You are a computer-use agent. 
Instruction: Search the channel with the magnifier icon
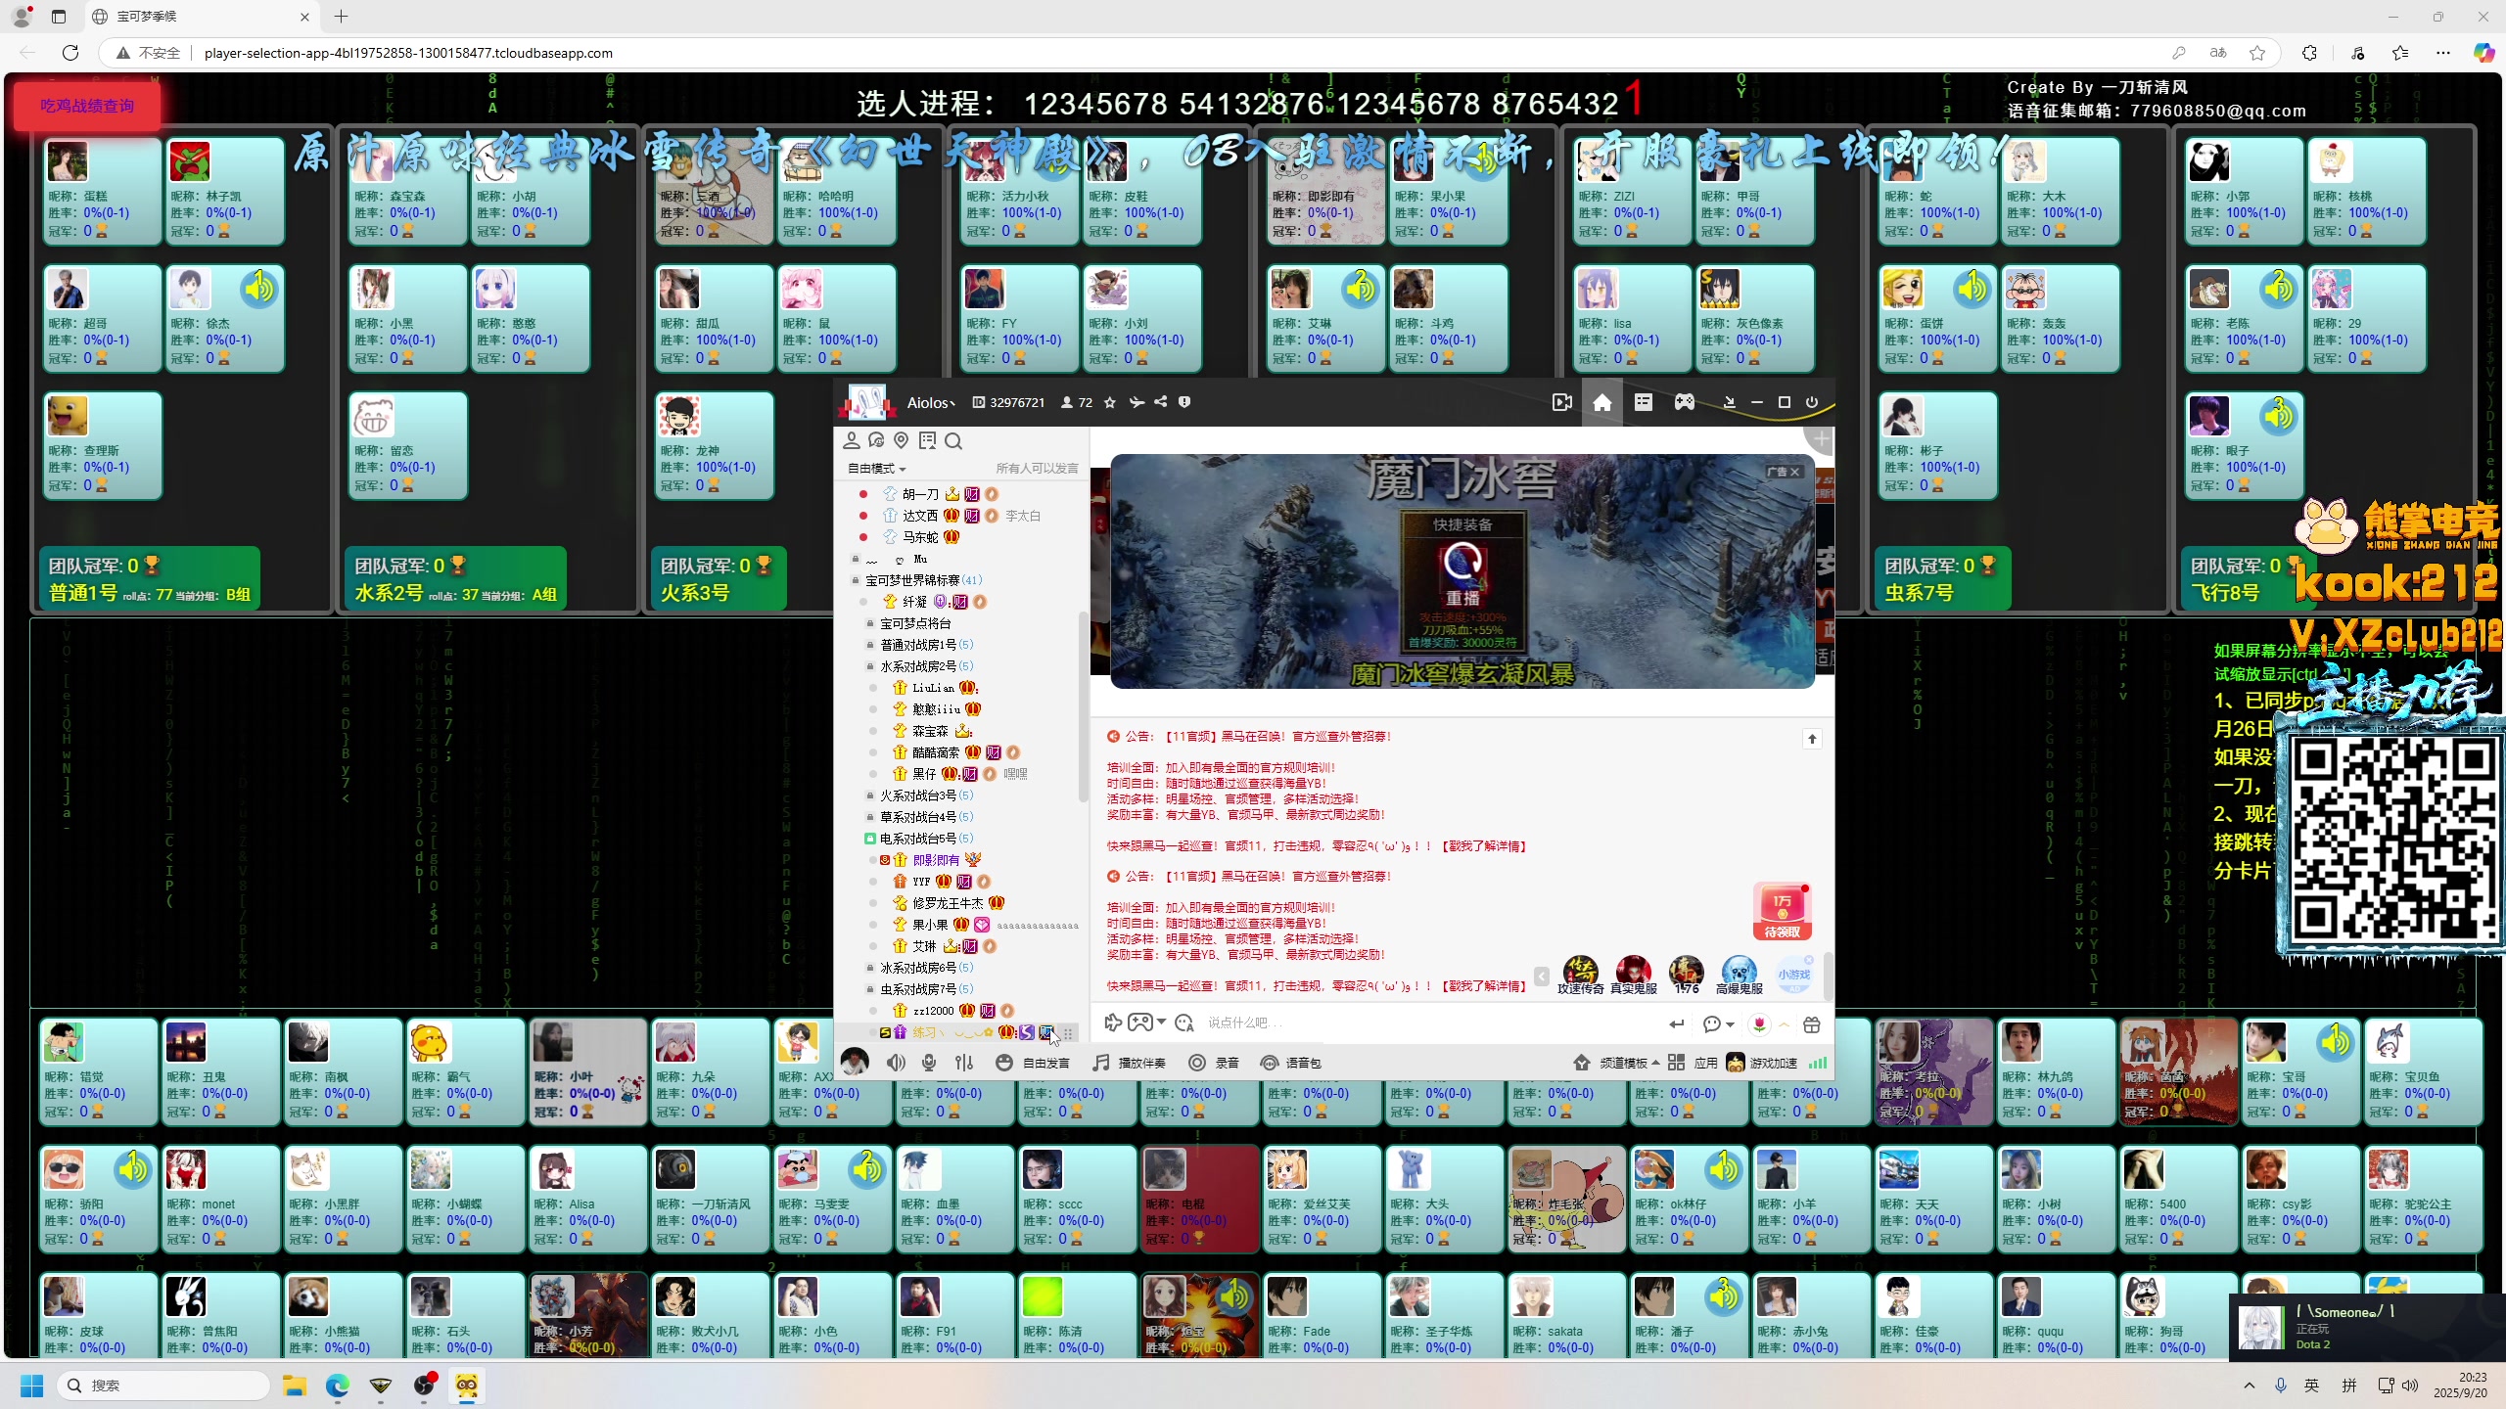[x=953, y=441]
